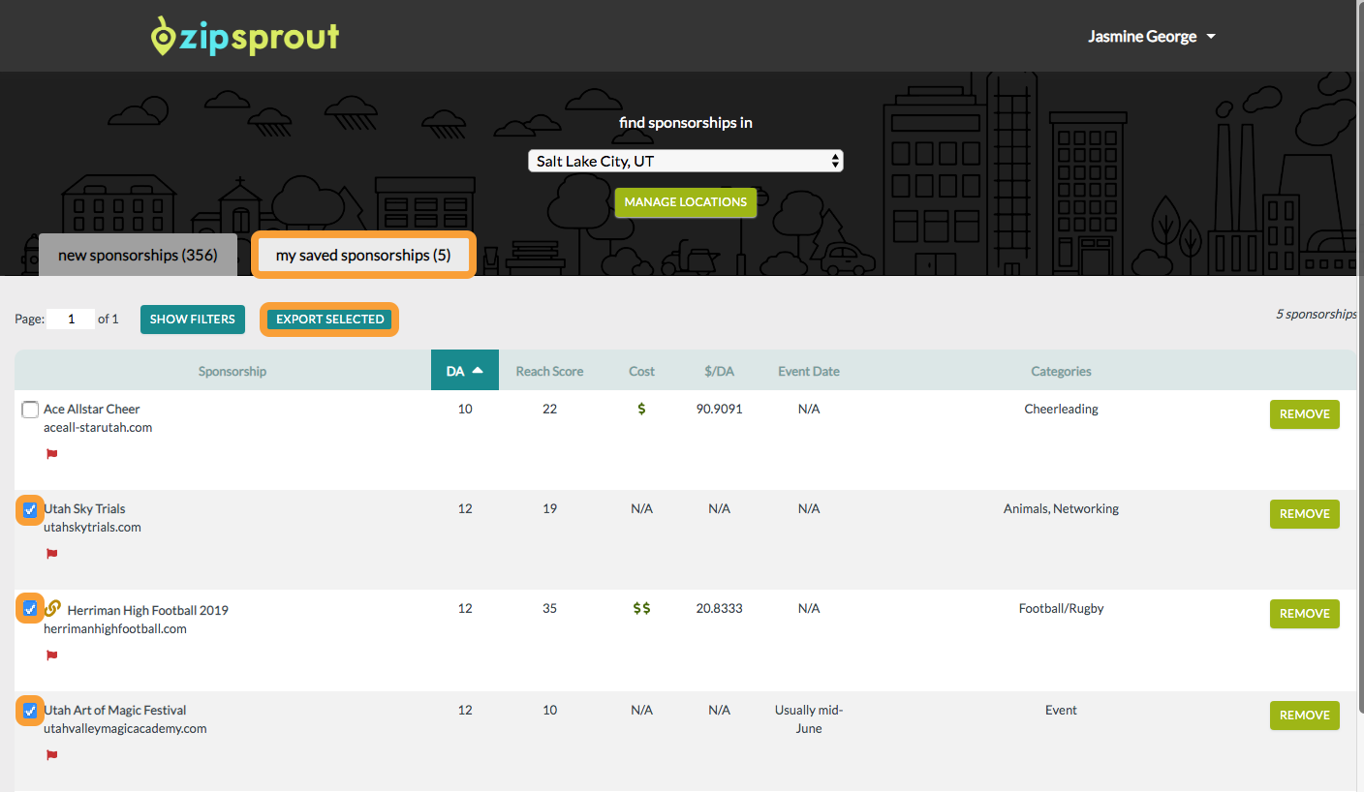The width and height of the screenshot is (1364, 792).
Task: Click the 90.9091 $/DA value
Action: (719, 410)
